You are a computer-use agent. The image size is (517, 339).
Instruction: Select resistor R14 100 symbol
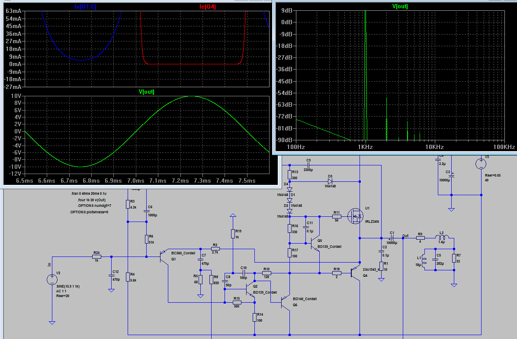click(254, 317)
